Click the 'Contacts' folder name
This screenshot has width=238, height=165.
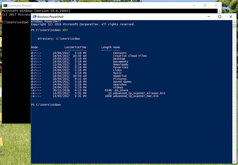(x=120, y=53)
